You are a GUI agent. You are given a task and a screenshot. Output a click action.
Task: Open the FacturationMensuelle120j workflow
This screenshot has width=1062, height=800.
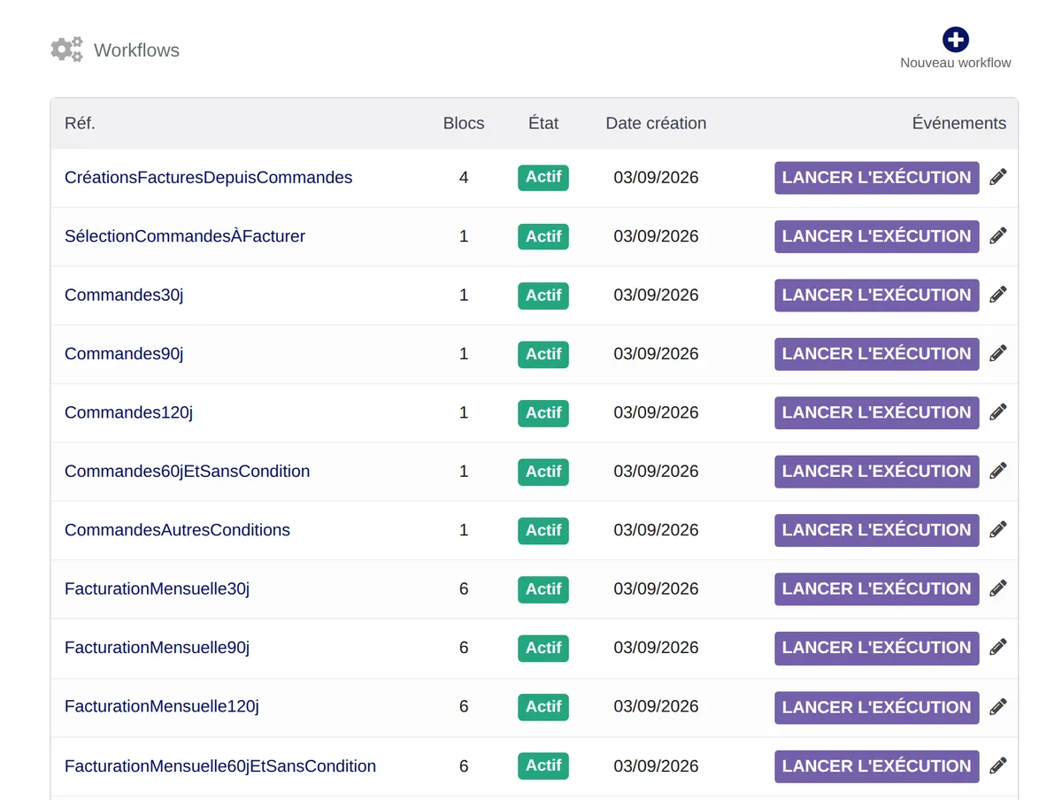[x=161, y=706]
